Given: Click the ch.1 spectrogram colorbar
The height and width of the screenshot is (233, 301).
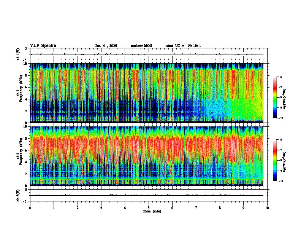Looking at the screenshot, I should 275,97.
